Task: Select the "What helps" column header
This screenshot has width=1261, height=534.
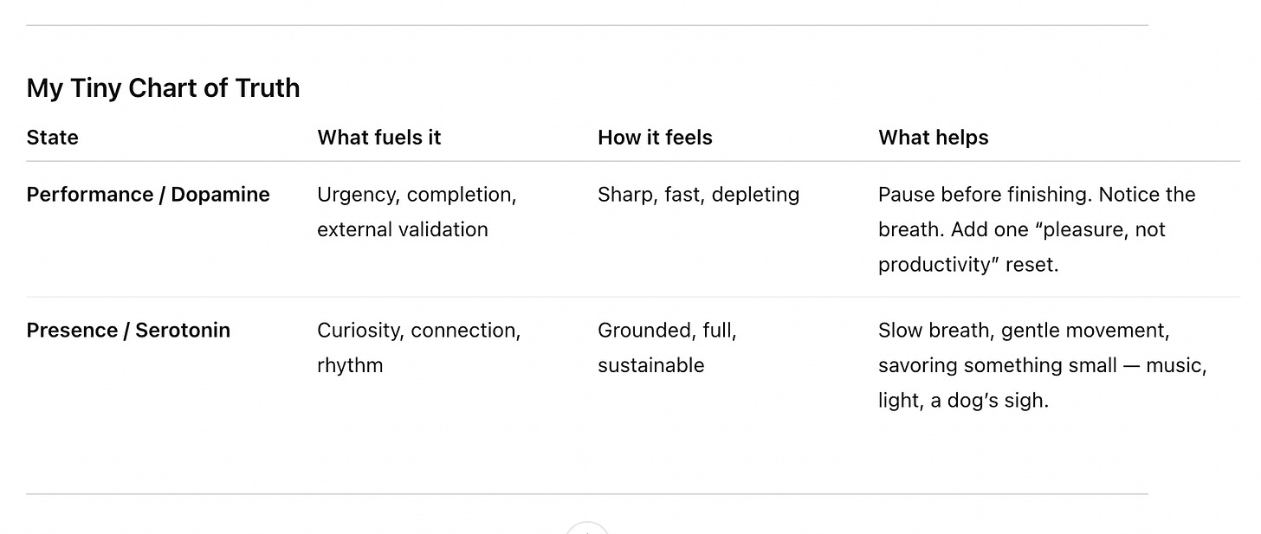Action: (933, 138)
